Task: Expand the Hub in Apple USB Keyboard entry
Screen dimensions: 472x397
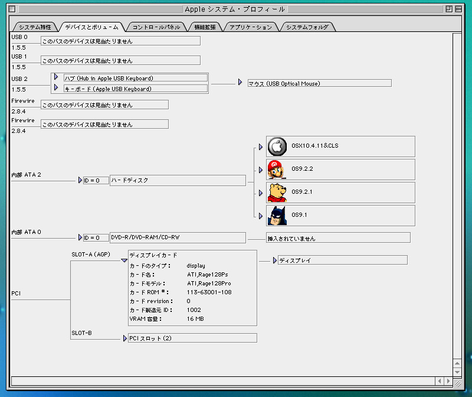Action: click(56, 77)
